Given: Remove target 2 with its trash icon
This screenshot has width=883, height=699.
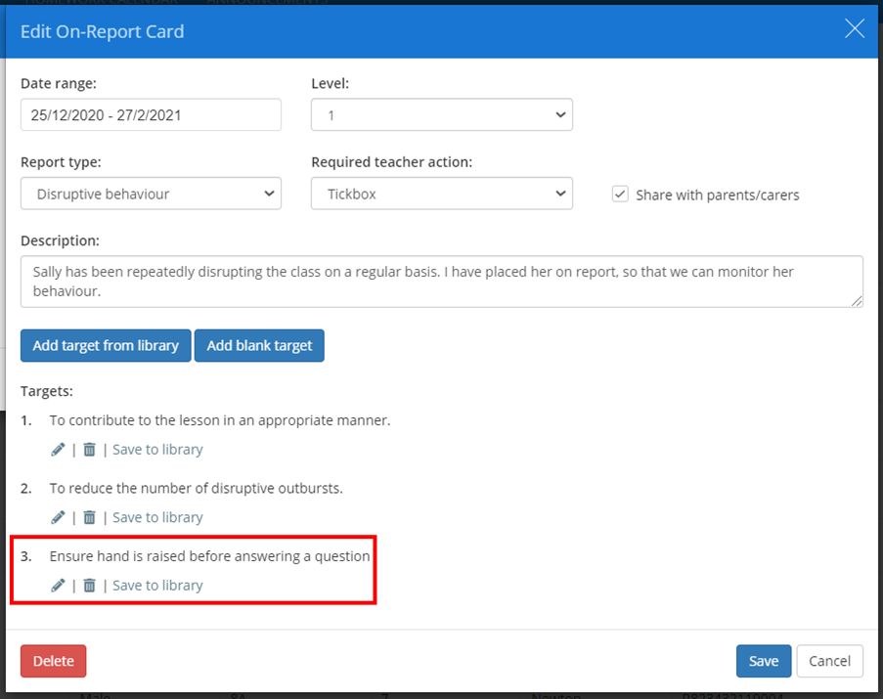Looking at the screenshot, I should [x=89, y=517].
